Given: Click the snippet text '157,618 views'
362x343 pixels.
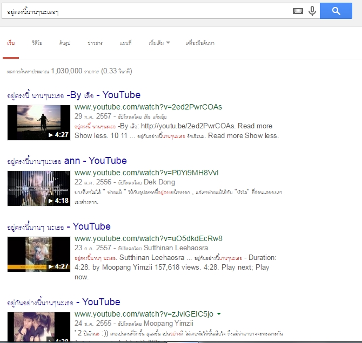Looking at the screenshot, I should [177, 267].
